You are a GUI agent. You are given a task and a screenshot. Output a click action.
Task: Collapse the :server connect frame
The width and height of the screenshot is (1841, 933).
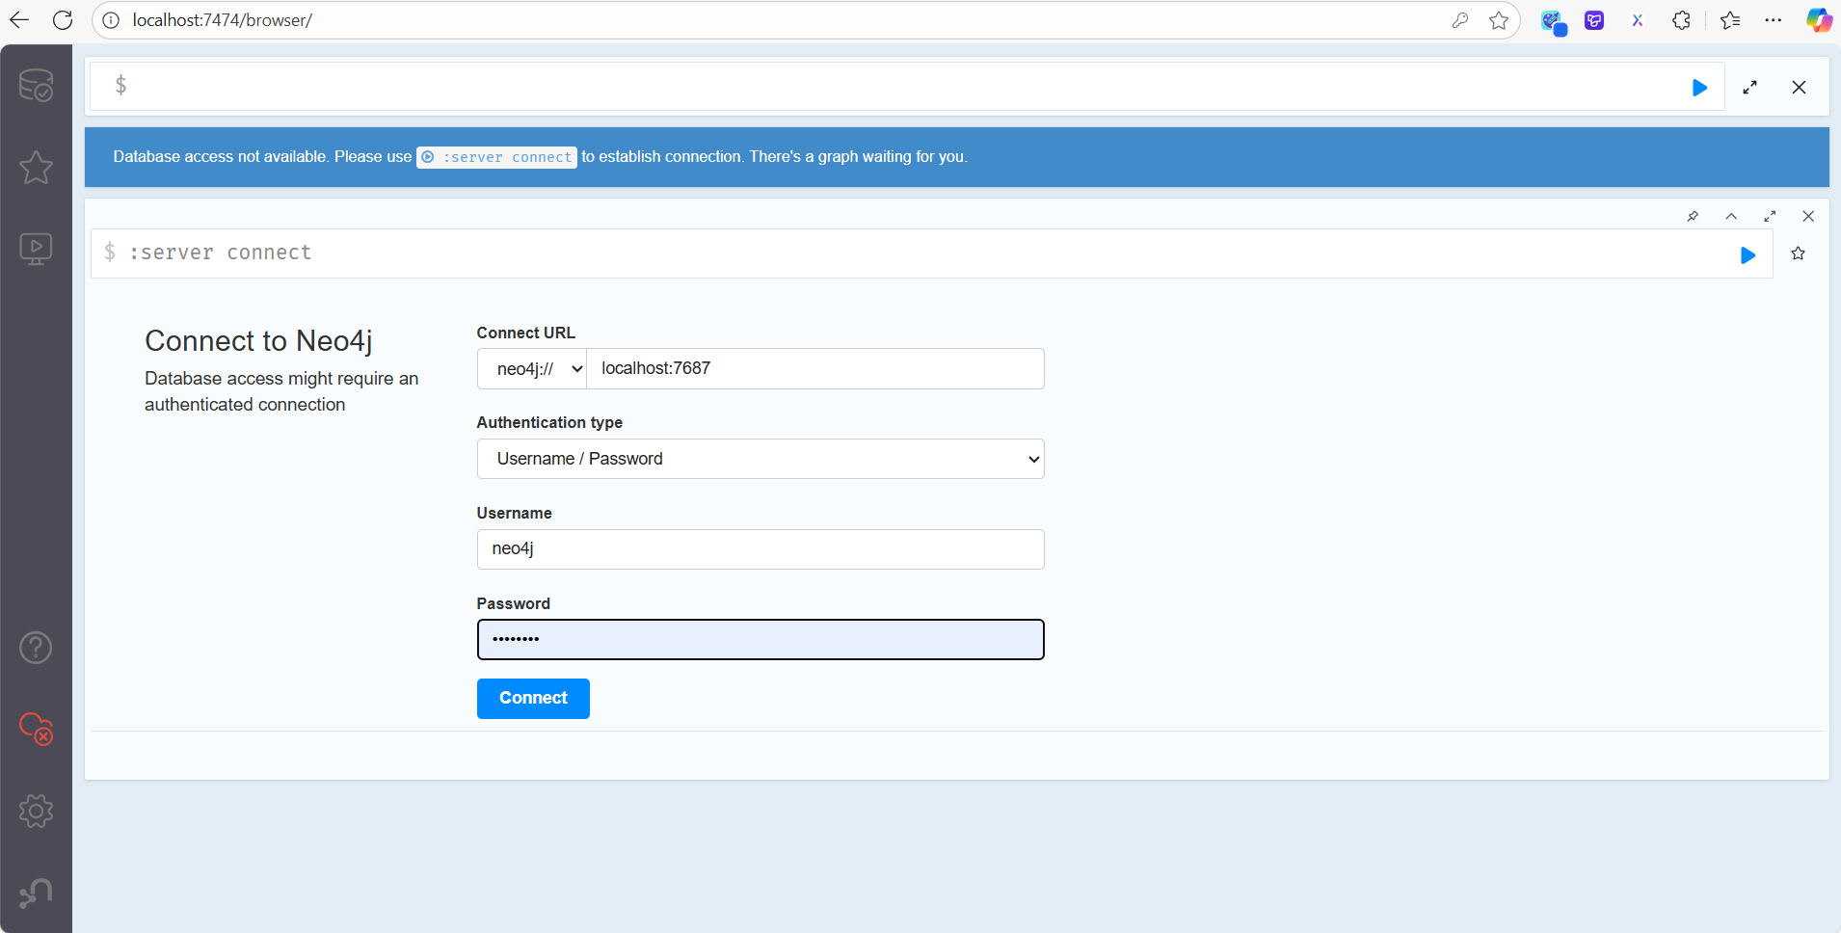click(x=1731, y=217)
